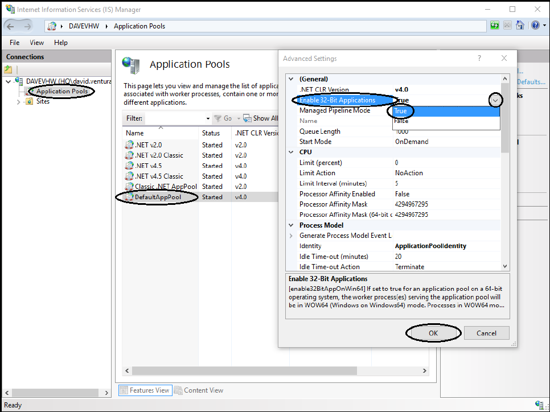Click the blue Help question mark icon
The width and height of the screenshot is (550, 412).
point(535,25)
